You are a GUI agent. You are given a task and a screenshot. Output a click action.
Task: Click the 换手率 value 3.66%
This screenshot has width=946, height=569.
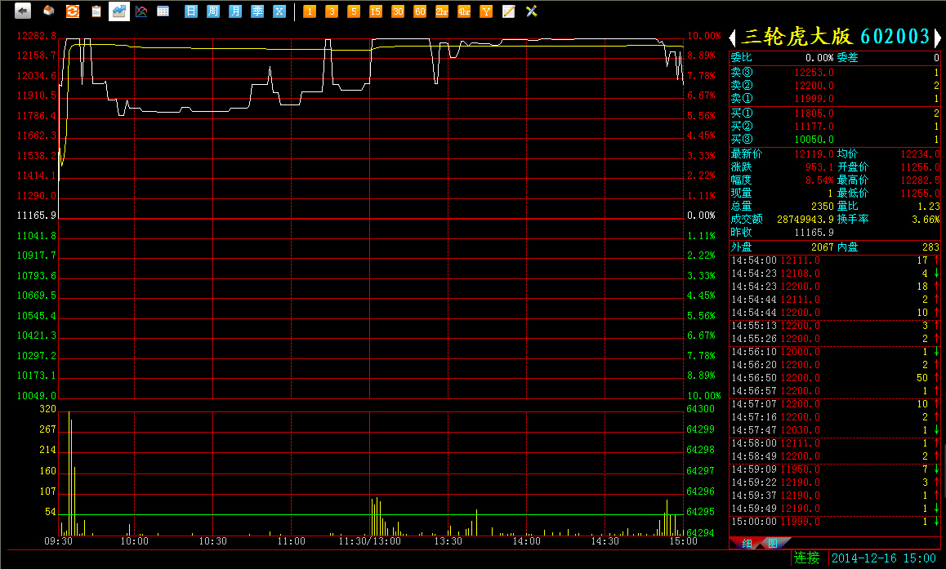(926, 220)
